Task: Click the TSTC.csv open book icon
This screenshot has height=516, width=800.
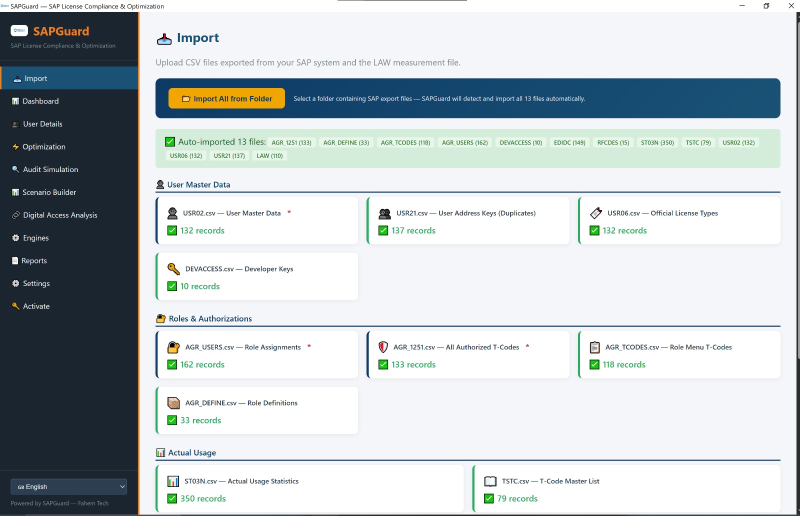Action: click(x=490, y=481)
